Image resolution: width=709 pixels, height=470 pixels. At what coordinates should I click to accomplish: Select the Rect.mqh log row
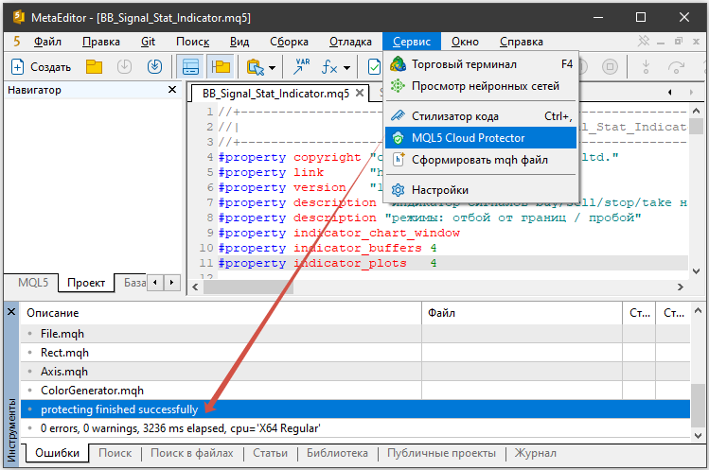355,353
